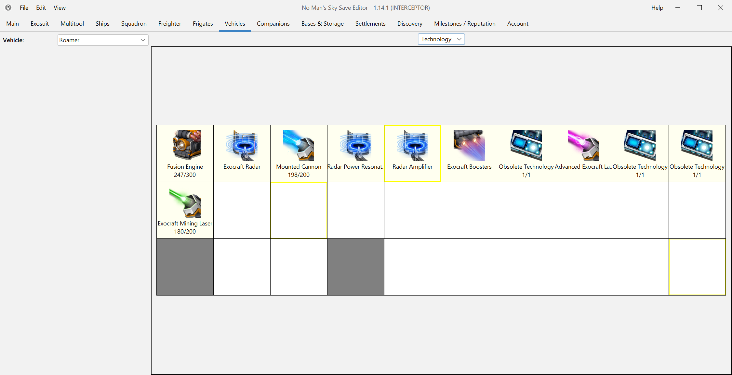Image resolution: width=732 pixels, height=375 pixels.
Task: Click the Radar Power Resonator icon
Action: (x=355, y=145)
